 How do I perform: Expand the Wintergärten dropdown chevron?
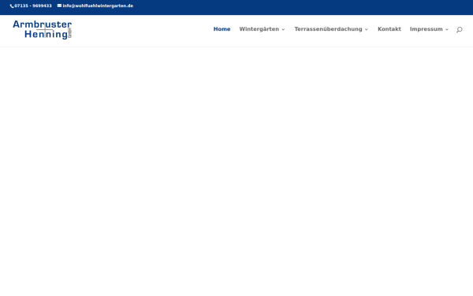(x=283, y=30)
